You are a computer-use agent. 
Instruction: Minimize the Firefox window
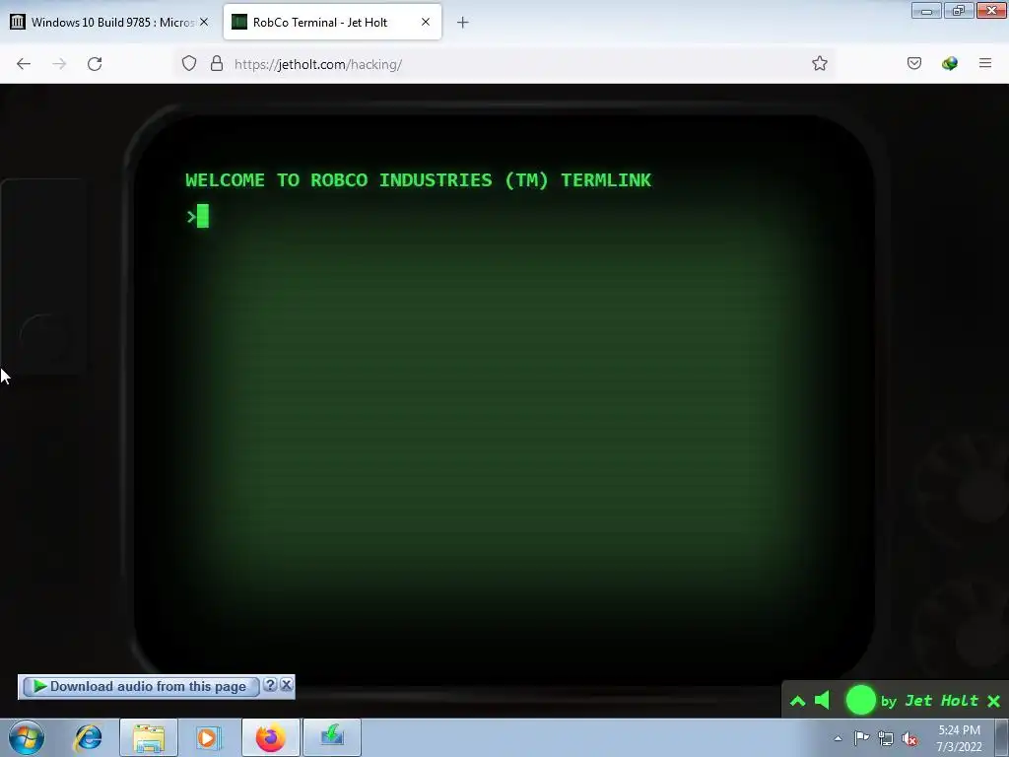(926, 10)
